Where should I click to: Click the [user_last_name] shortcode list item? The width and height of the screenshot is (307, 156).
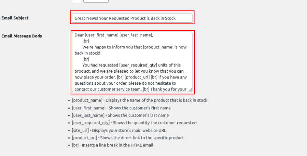click(x=120, y=116)
